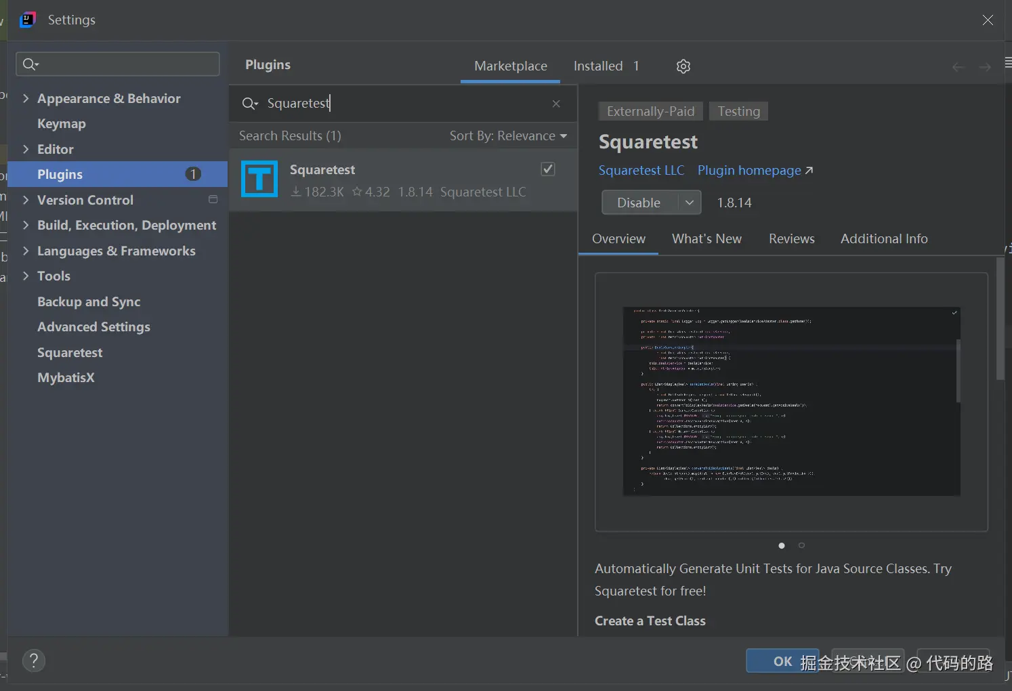This screenshot has height=691, width=1012.
Task: Click the Create a Test Class heading
Action: pos(650,621)
